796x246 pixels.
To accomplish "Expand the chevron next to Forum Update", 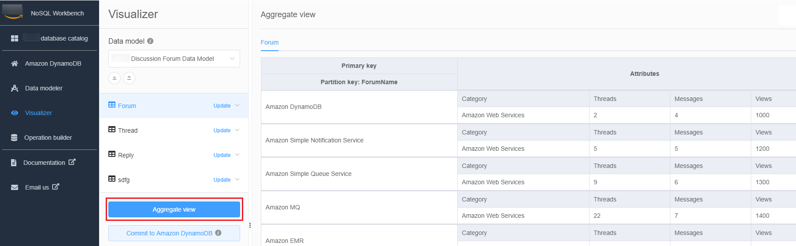I will tap(237, 105).
